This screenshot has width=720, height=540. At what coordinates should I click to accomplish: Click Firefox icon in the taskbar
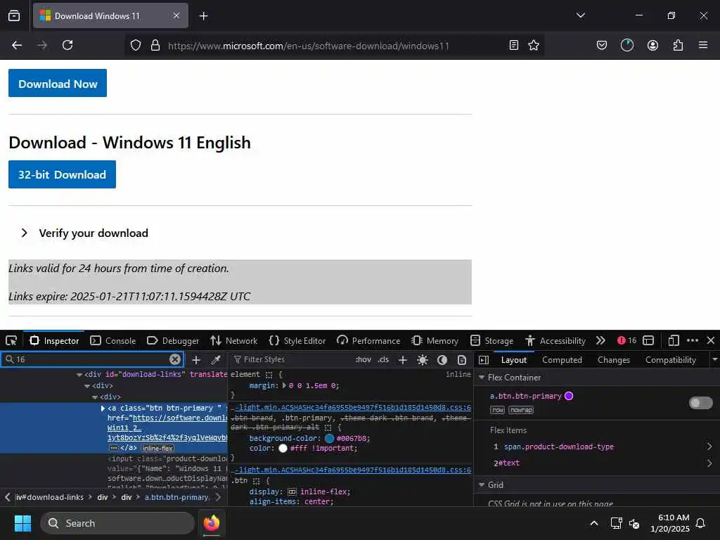click(212, 523)
